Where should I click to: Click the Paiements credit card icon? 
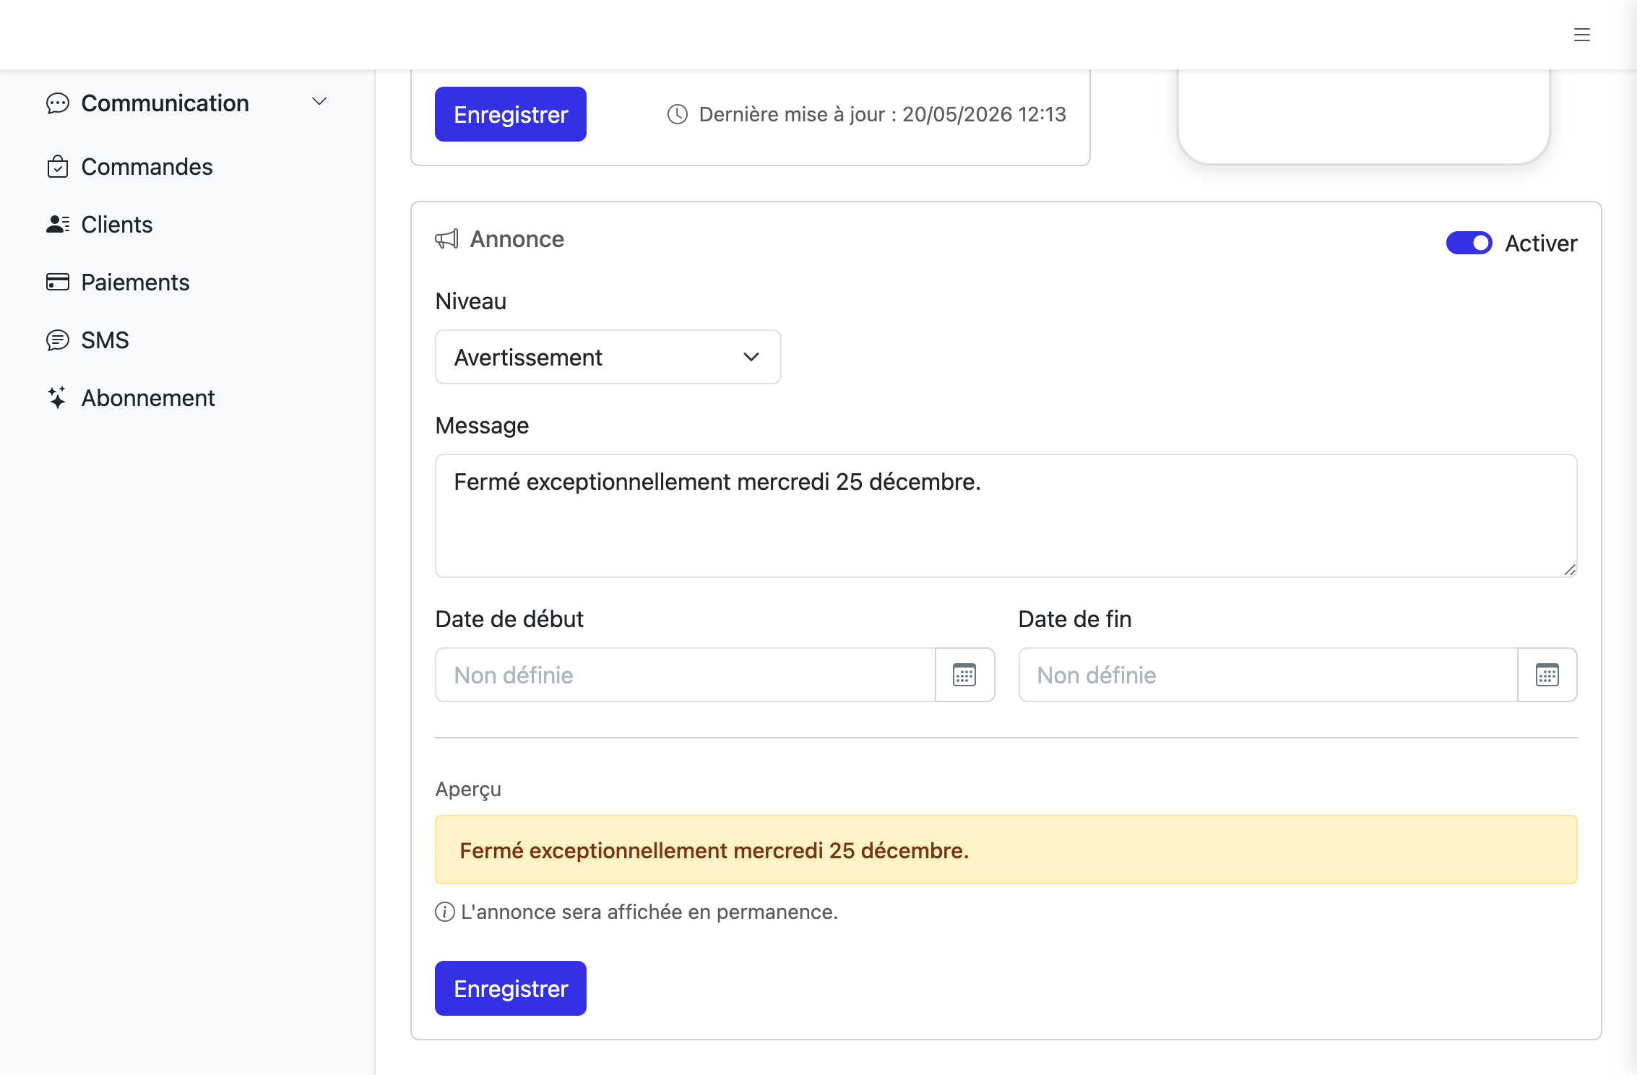pos(58,282)
